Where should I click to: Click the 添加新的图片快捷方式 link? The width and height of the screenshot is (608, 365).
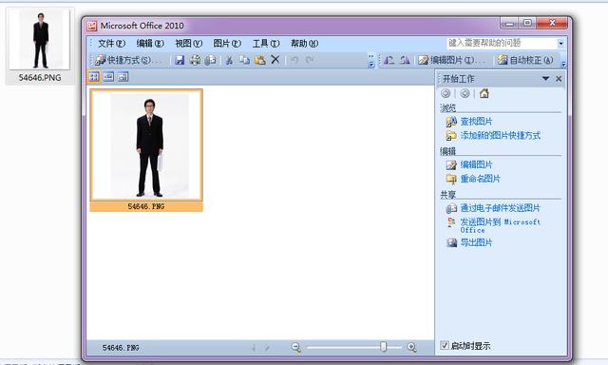click(501, 135)
